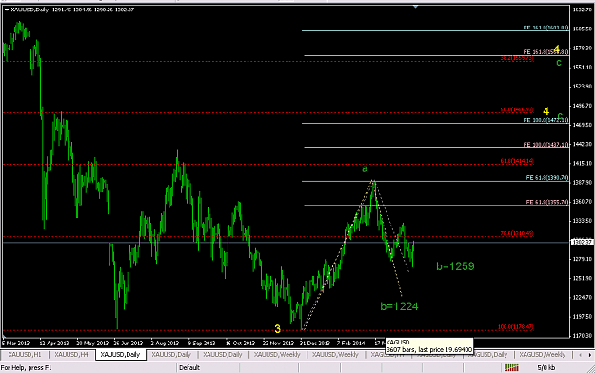Click the 26 Jun 2013 date on time axis
This screenshot has width=595, height=373.
coord(129,343)
